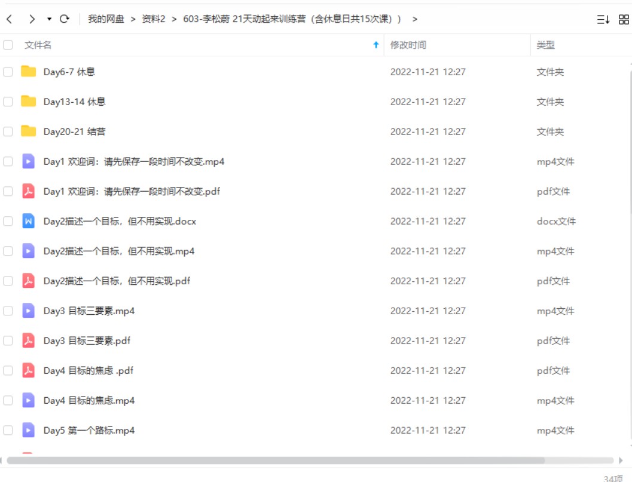This screenshot has width=632, height=482.
Task: Click the docx文件 type cell
Action: tap(556, 221)
